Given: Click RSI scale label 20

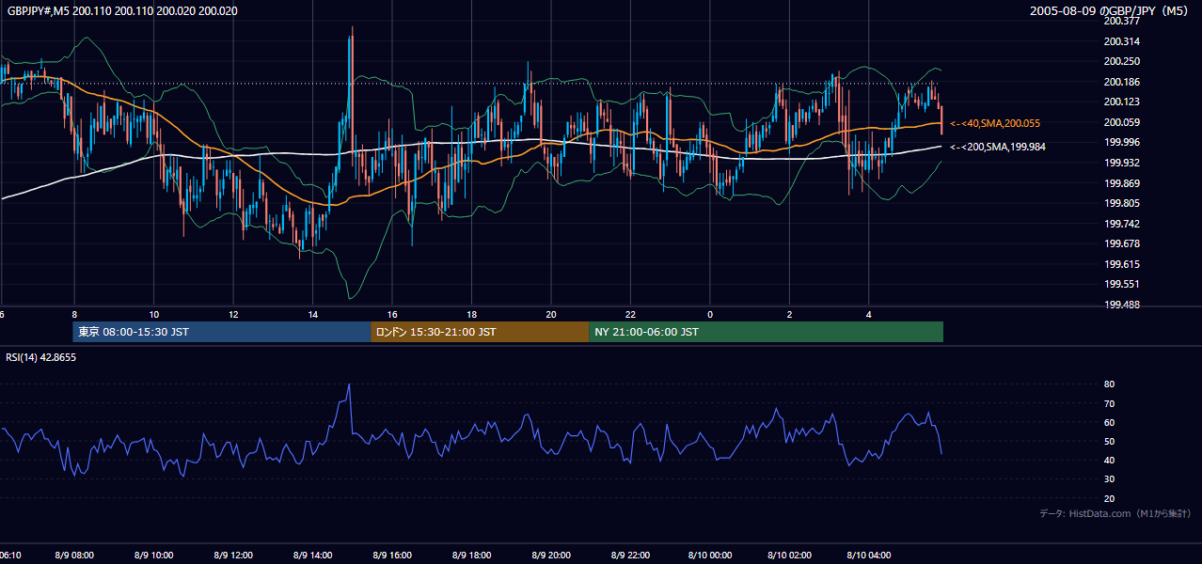Looking at the screenshot, I should [1109, 498].
